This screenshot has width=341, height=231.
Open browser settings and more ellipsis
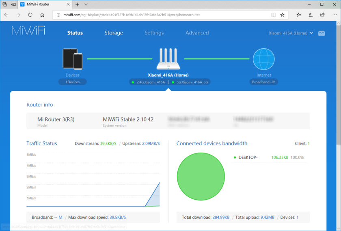(335, 15)
